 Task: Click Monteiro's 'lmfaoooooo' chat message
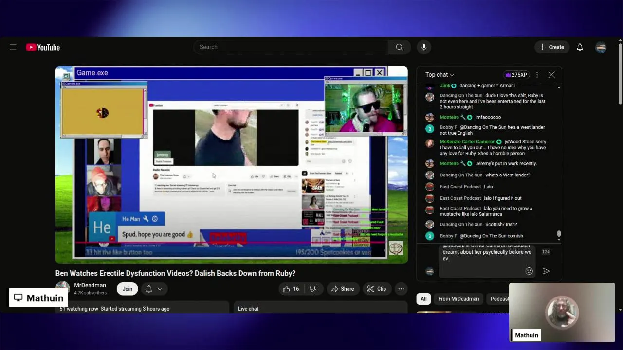[x=488, y=117]
